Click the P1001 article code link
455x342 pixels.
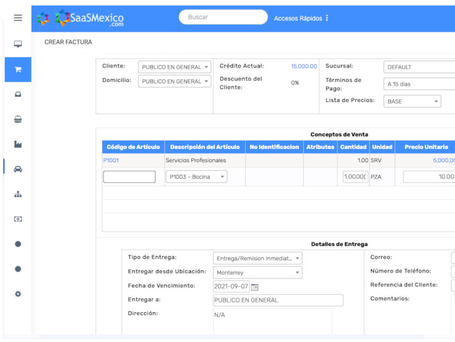tap(111, 161)
